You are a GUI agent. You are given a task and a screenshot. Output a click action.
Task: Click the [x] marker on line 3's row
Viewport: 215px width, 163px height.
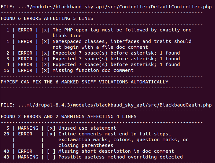[x=45, y=59]
